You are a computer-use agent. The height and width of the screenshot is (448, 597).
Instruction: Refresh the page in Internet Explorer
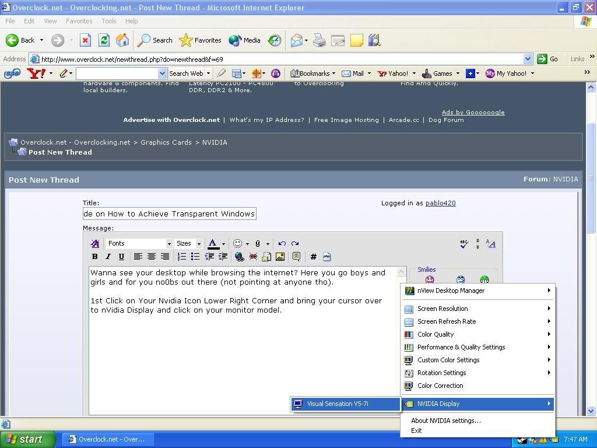[104, 40]
